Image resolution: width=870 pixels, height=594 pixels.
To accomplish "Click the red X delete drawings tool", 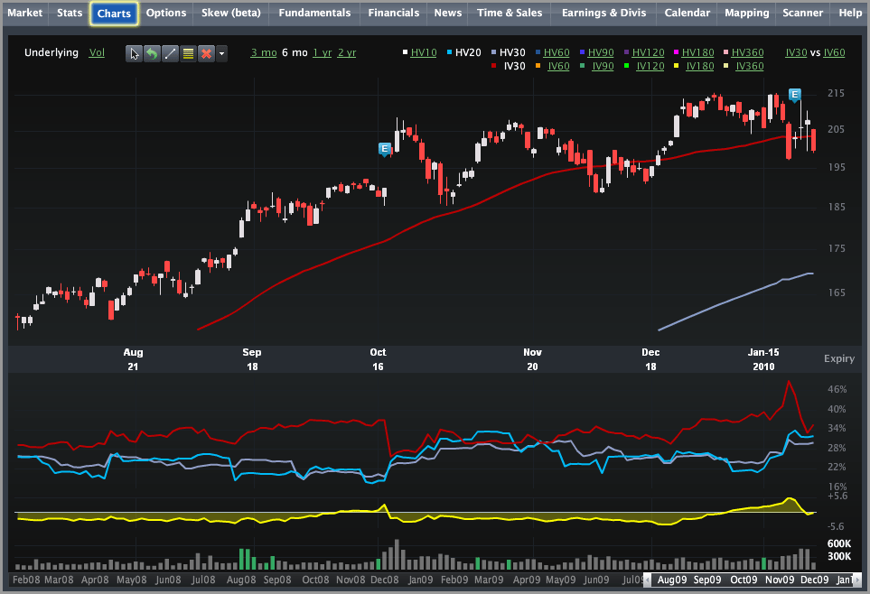I will click(x=206, y=54).
